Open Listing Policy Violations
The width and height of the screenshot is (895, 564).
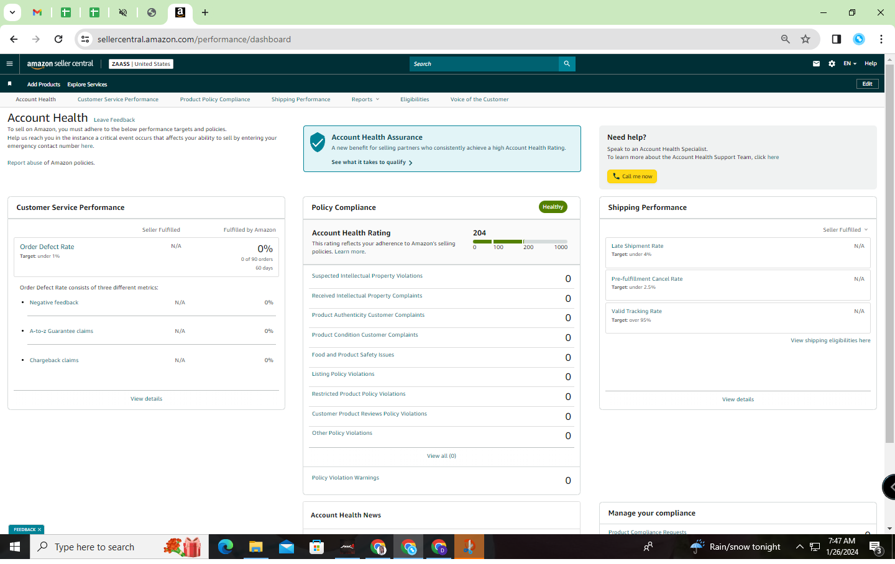(x=343, y=374)
